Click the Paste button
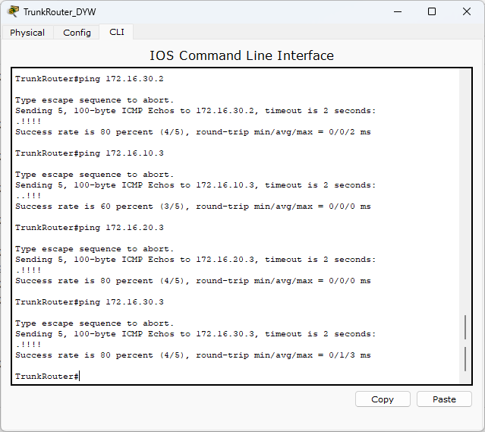 (x=444, y=399)
